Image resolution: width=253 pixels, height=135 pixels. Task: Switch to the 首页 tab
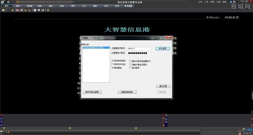point(6,6)
